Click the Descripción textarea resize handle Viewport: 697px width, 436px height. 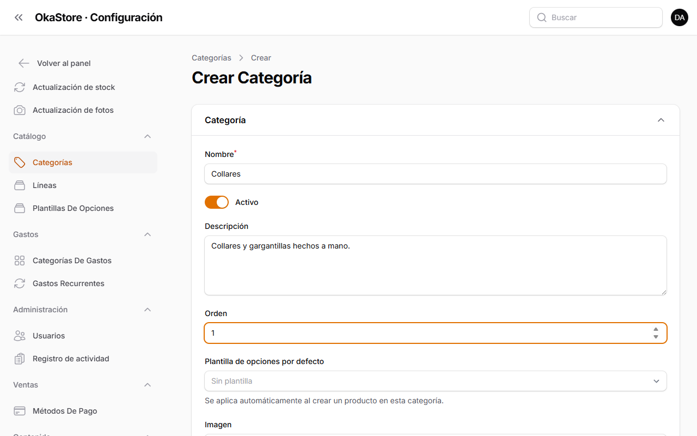pos(663,292)
